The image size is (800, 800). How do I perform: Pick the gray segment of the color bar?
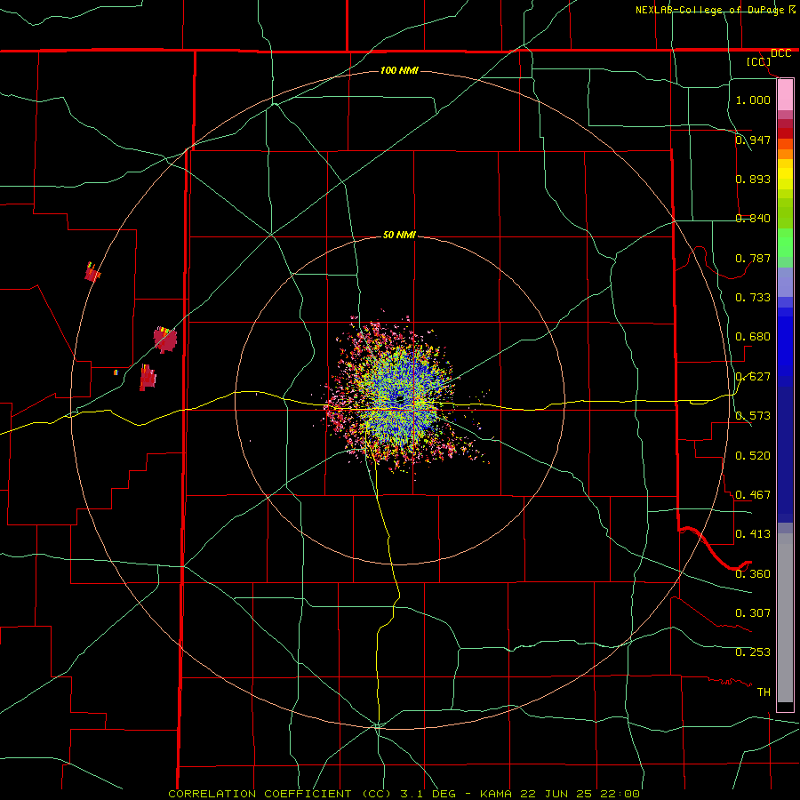pos(785,618)
